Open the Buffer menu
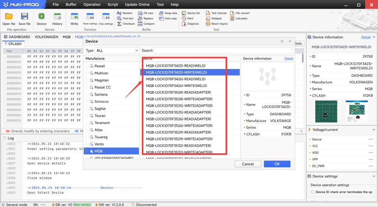This screenshot has height=207, width=378. [x=71, y=5]
